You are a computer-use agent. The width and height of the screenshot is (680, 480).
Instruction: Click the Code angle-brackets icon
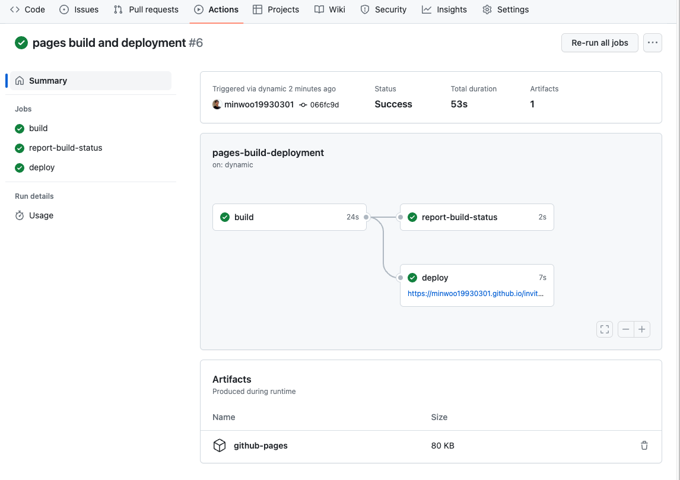coord(15,9)
